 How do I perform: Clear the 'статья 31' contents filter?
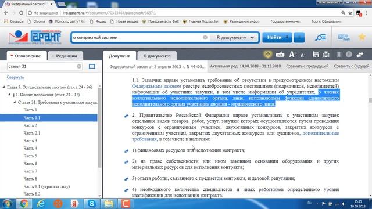pos(79,66)
